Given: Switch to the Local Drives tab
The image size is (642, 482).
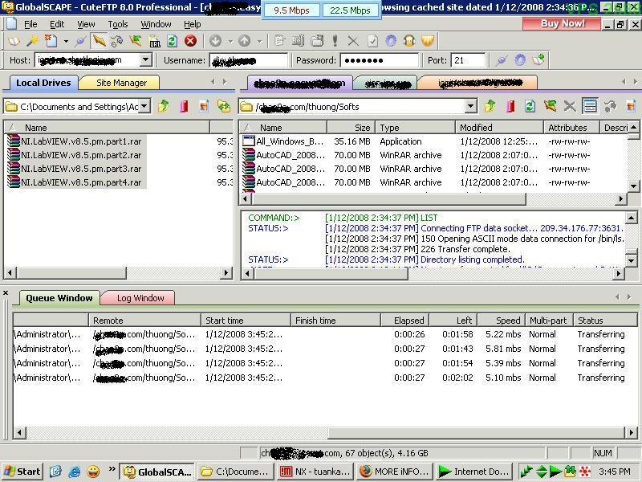Looking at the screenshot, I should coord(43,83).
